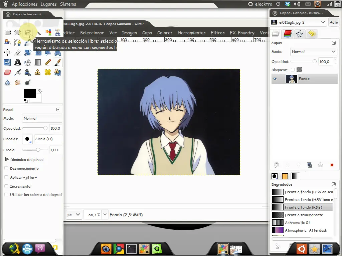Switch to the Undo history tab
Screen dimensions: 342x256
point(312,34)
